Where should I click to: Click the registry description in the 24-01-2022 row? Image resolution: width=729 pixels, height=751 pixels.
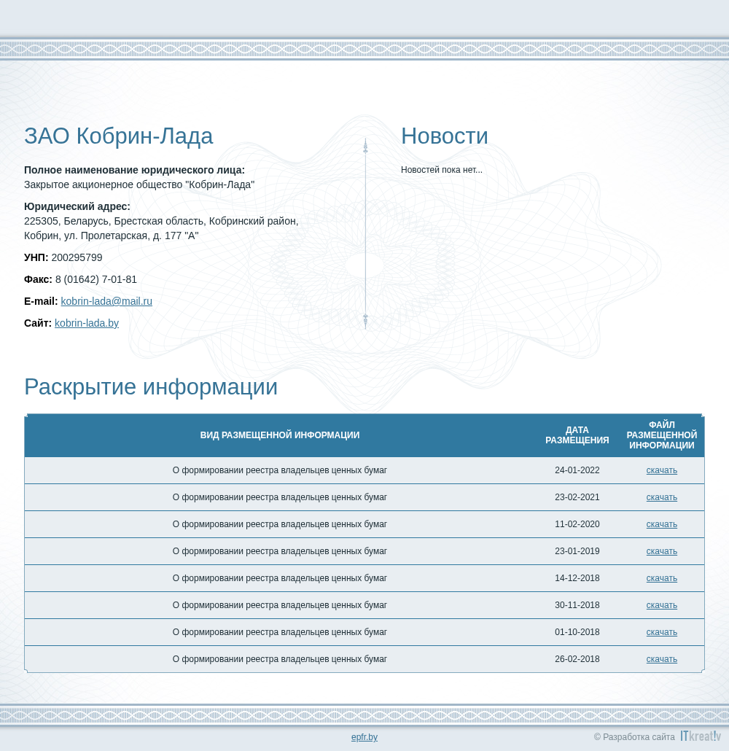click(280, 470)
